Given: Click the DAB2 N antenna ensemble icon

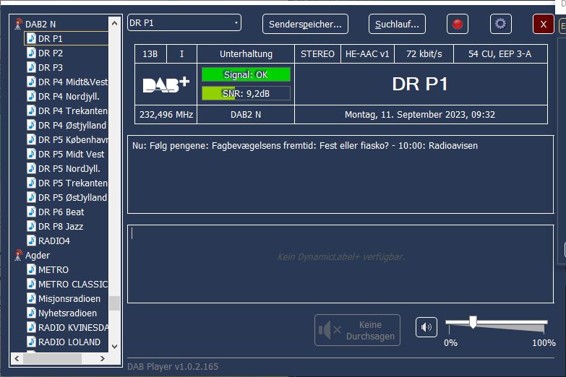Looking at the screenshot, I should point(19,24).
